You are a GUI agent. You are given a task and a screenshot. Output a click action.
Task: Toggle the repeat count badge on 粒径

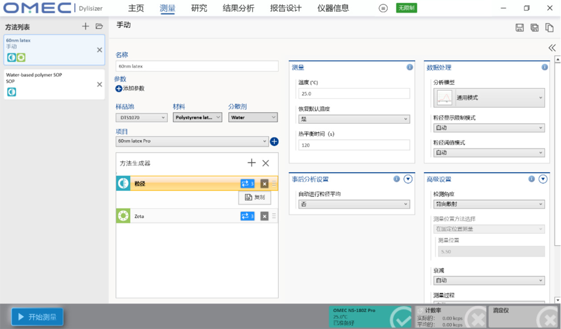click(x=247, y=183)
